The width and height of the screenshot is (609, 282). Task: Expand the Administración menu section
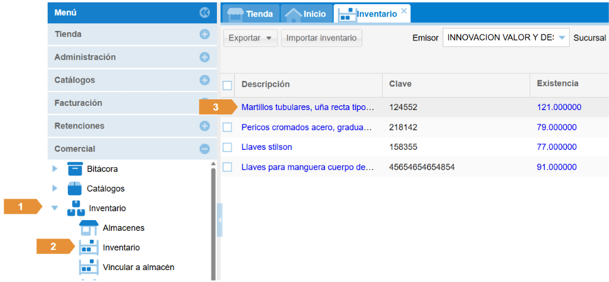click(204, 57)
